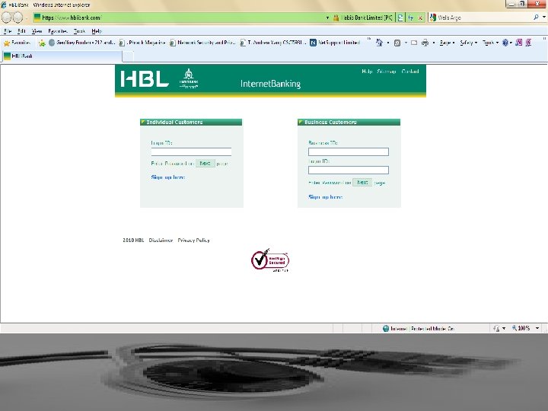Expand the Home button dropdown arrow

(x=388, y=43)
